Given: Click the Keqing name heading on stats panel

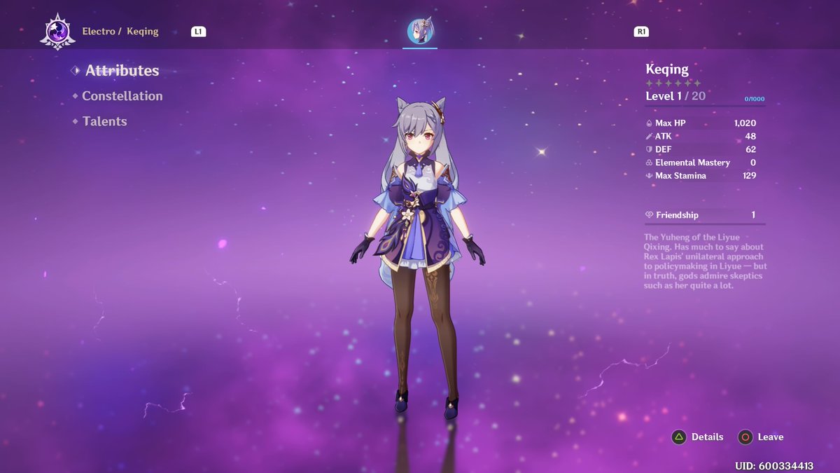Looking at the screenshot, I should point(667,69).
